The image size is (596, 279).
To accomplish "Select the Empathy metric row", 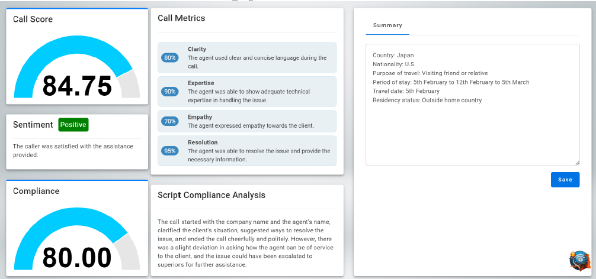I will 247,121.
